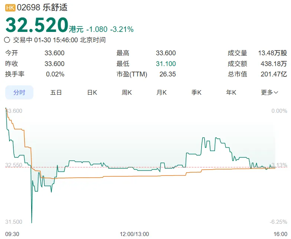Click the 0.00% axis label
This screenshot has width=291, height=239.
[x=279, y=111]
